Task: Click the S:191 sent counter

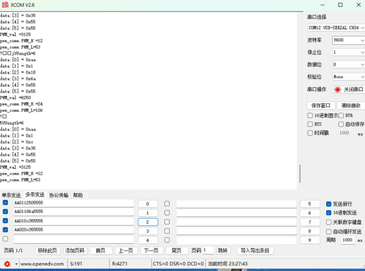Action: point(76,264)
